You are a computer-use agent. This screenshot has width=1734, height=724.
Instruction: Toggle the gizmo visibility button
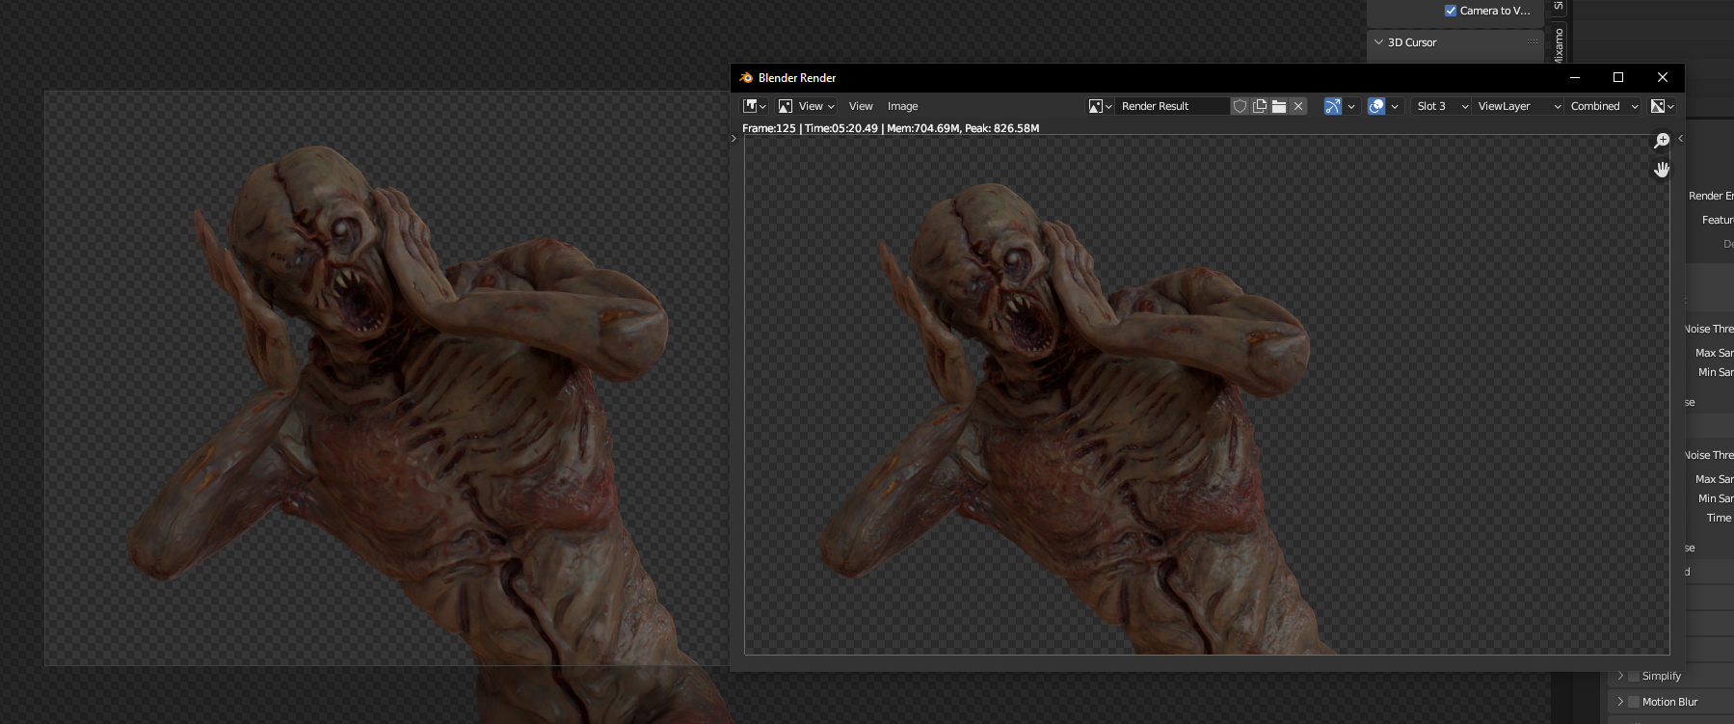(1333, 106)
